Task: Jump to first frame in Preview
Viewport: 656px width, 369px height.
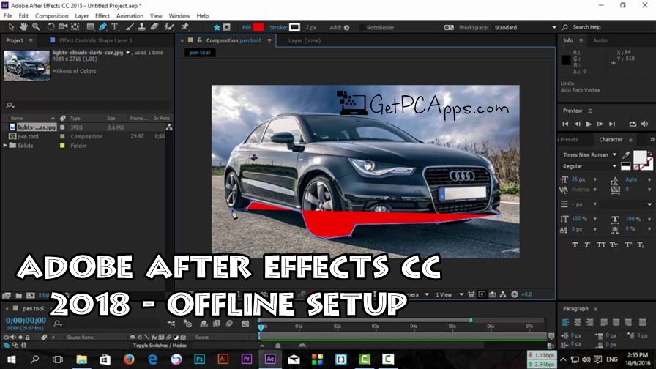Action: 565,124
